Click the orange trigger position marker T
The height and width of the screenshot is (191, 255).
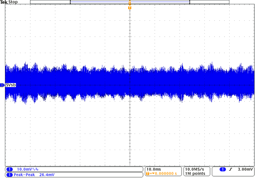(x=130, y=8)
